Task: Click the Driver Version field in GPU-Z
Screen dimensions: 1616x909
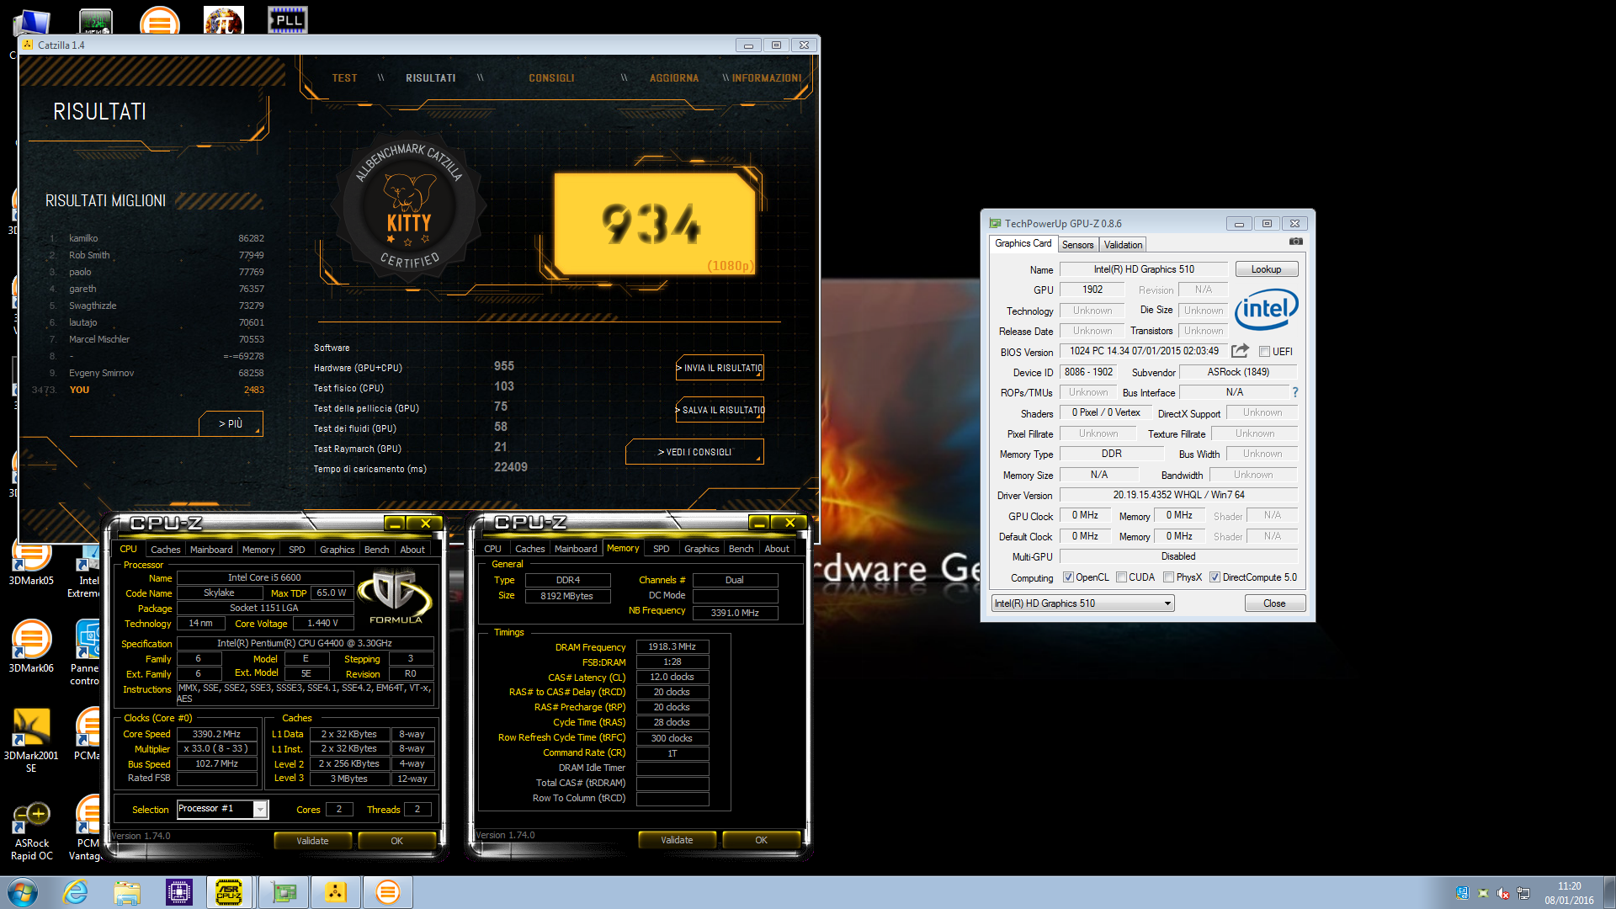Action: tap(1177, 495)
